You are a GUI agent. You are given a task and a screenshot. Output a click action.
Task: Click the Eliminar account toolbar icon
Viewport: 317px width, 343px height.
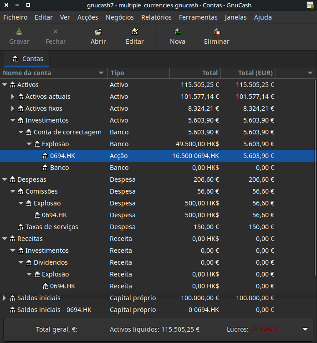tap(217, 32)
